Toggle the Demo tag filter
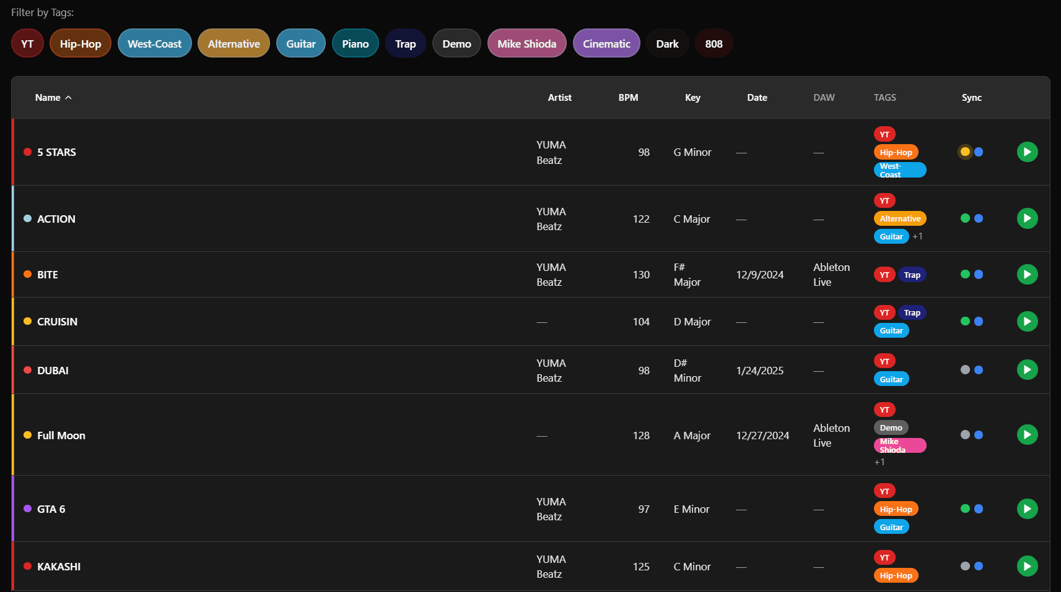Viewport: 1061px width, 592px height. pyautogui.click(x=456, y=43)
